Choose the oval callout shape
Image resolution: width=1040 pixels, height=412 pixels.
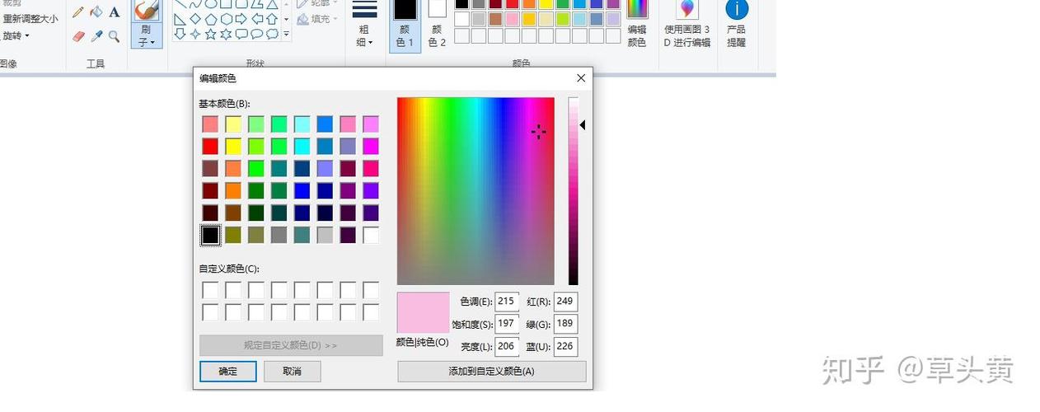(x=257, y=34)
